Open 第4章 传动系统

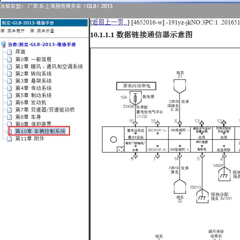click(x=33, y=88)
